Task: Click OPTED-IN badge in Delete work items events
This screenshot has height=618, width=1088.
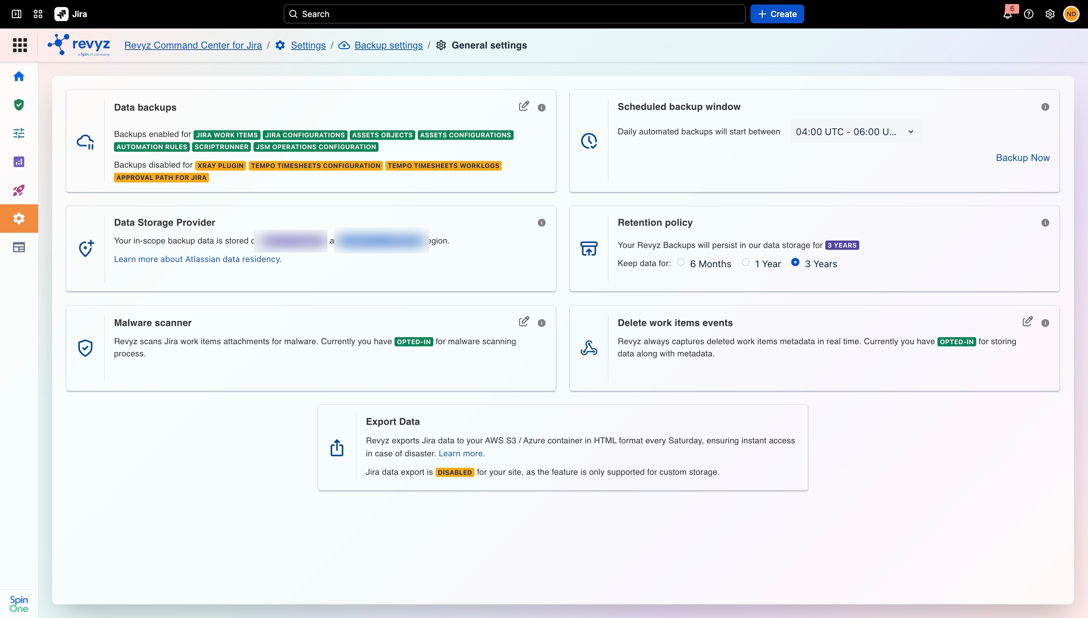Action: pos(957,342)
